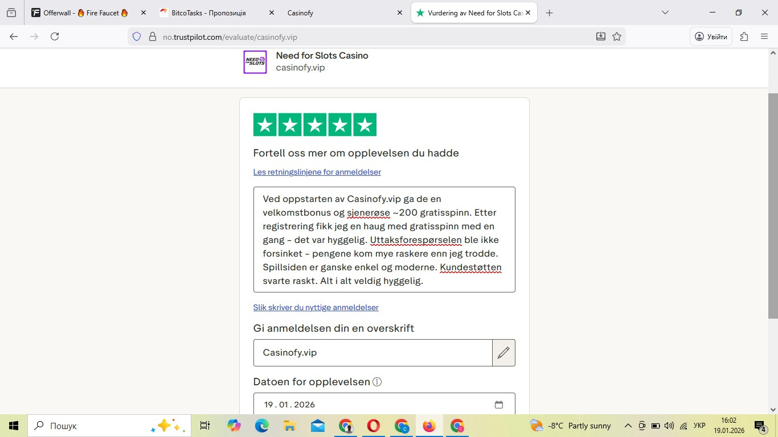Click the tracking protection shield icon
This screenshot has height=437, width=778.
137,36
